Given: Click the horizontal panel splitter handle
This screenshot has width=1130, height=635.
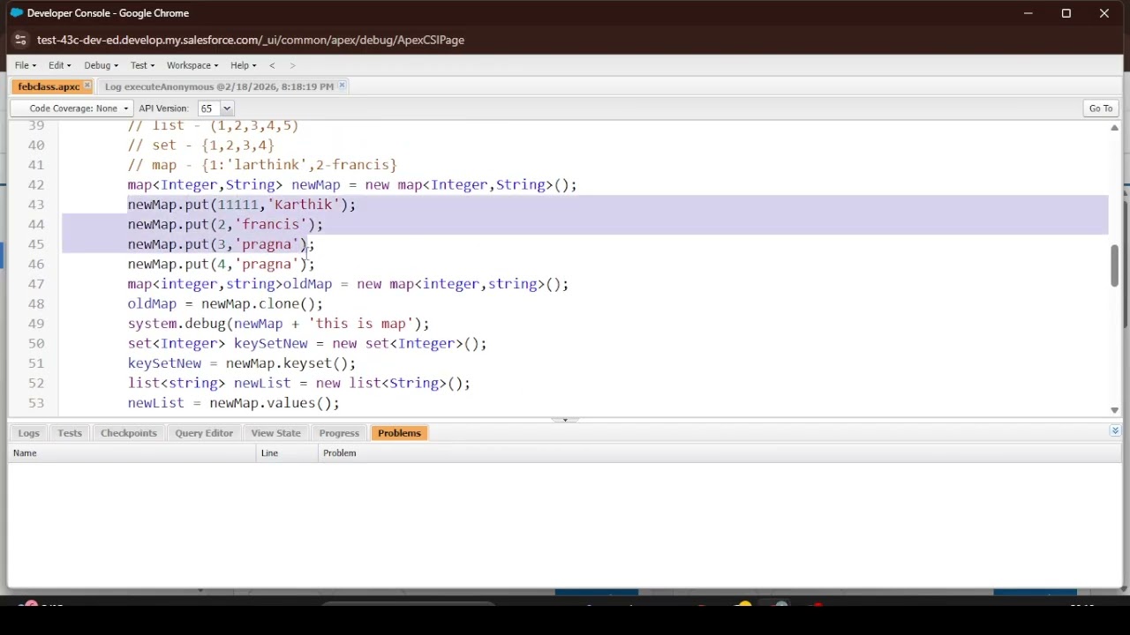Looking at the screenshot, I should [565, 420].
